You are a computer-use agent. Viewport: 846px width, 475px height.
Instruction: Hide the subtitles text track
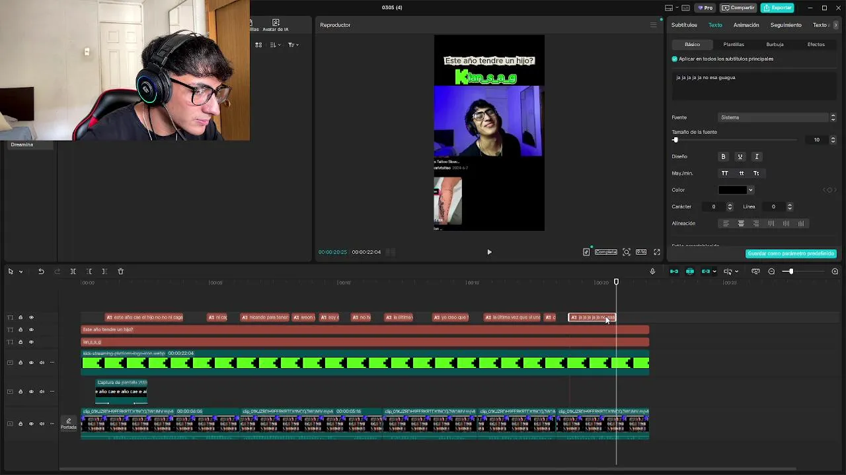[x=31, y=317]
